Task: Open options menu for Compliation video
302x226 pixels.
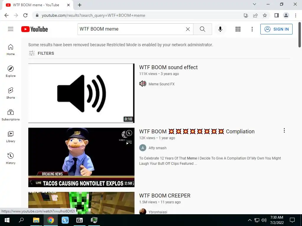Action: point(284,130)
